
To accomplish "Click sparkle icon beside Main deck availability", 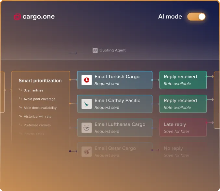I will [20, 108].
